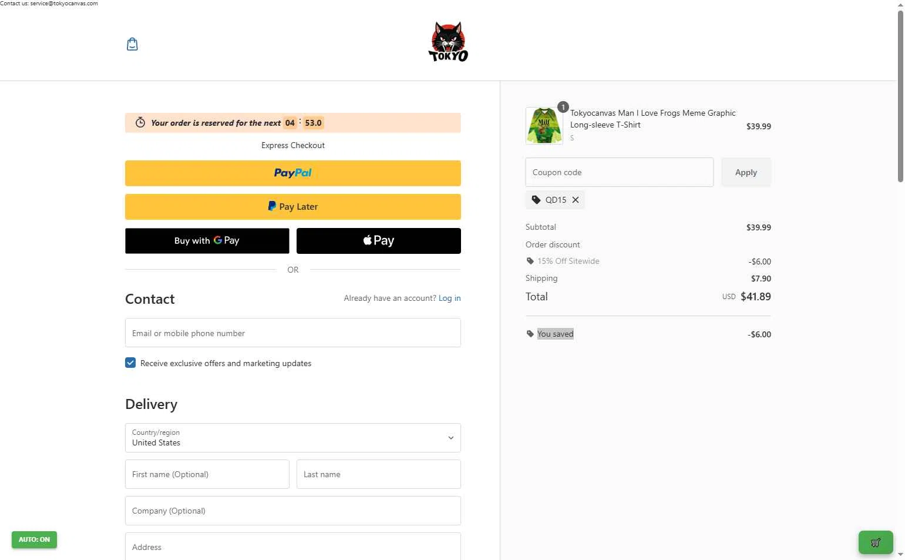Remove the QD15 coupon with the X
The image size is (905, 560).
pyautogui.click(x=576, y=200)
